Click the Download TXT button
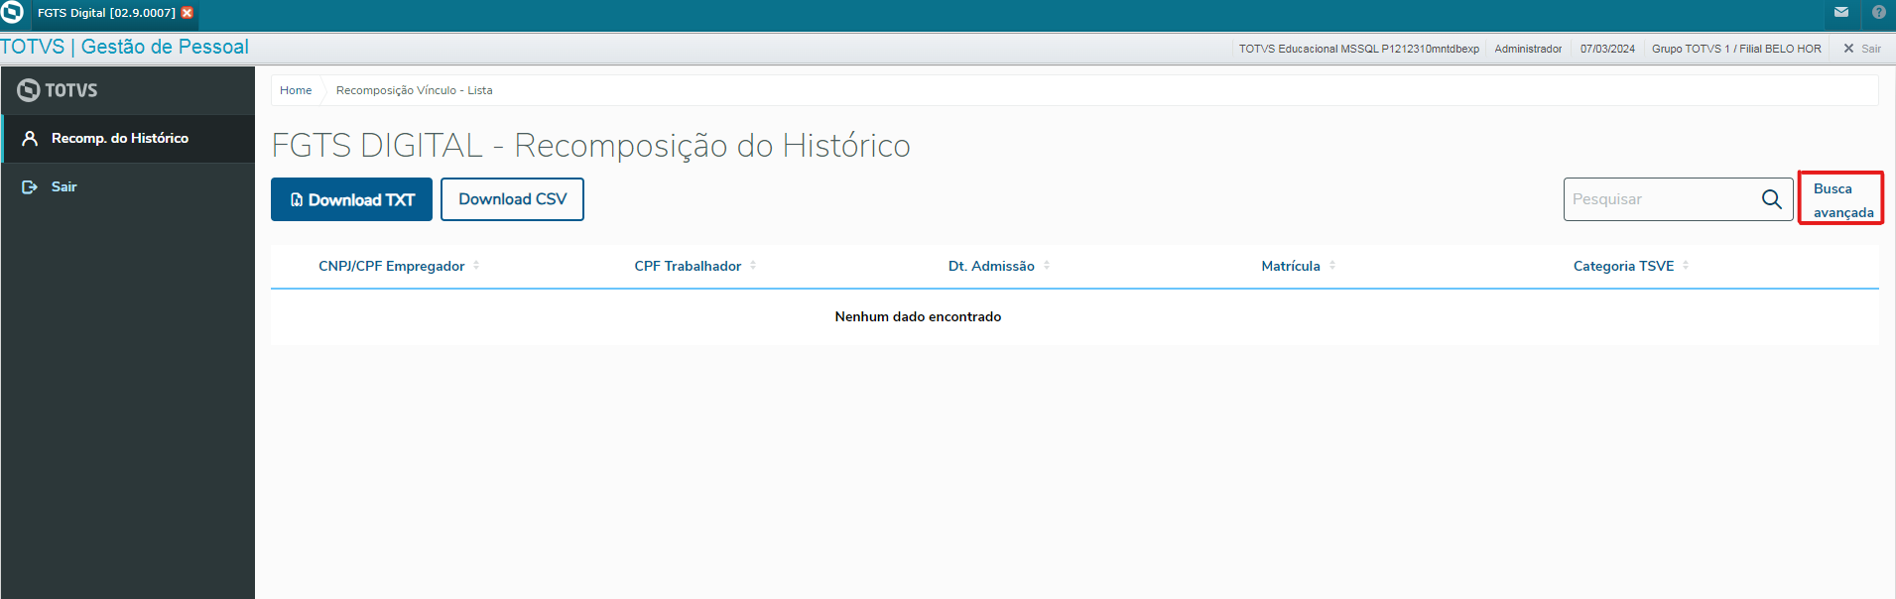This screenshot has width=1896, height=599. (x=351, y=199)
